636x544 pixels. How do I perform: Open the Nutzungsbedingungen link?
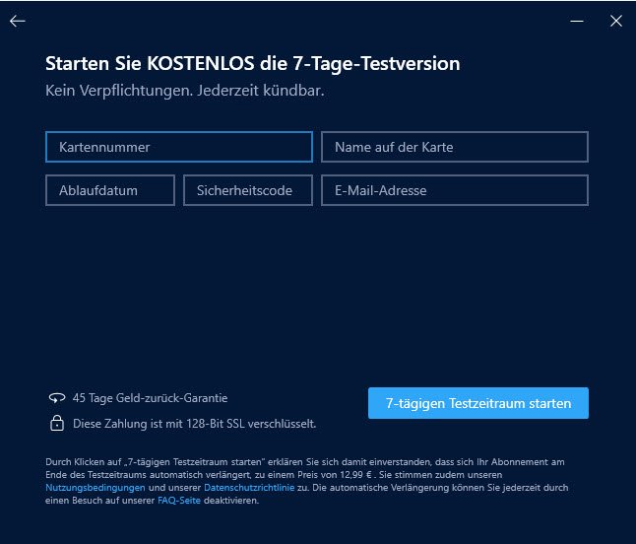click(95, 488)
